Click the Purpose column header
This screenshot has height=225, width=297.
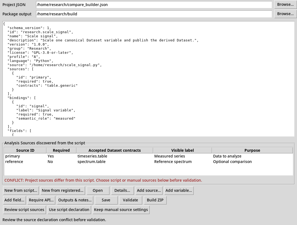[252, 150]
